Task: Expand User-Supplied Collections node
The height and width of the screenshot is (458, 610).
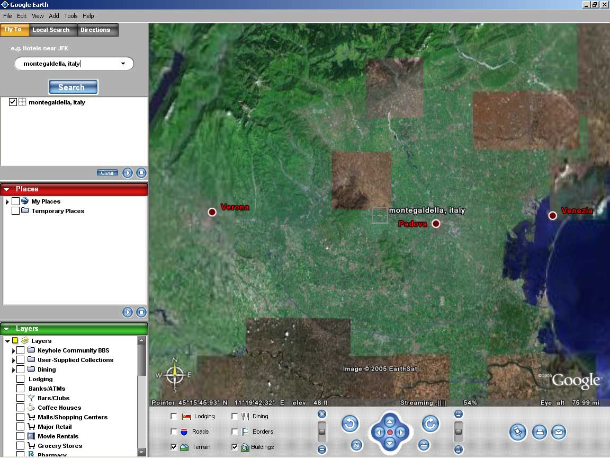Action: click(x=14, y=360)
